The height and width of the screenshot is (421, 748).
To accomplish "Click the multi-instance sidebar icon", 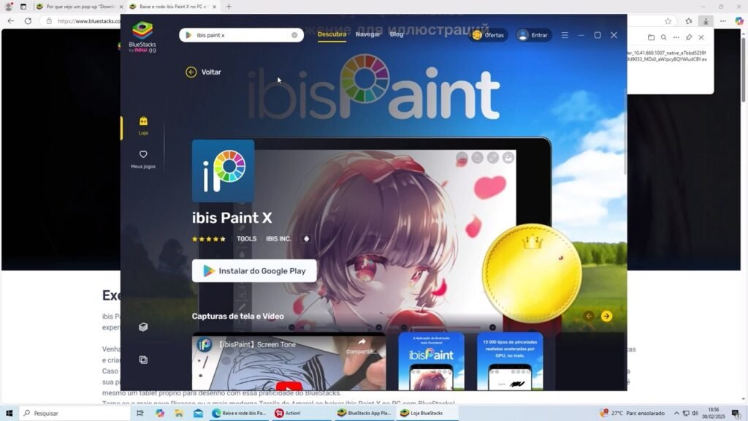I will (143, 360).
